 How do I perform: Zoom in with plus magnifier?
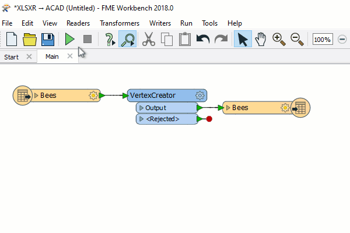279,39
